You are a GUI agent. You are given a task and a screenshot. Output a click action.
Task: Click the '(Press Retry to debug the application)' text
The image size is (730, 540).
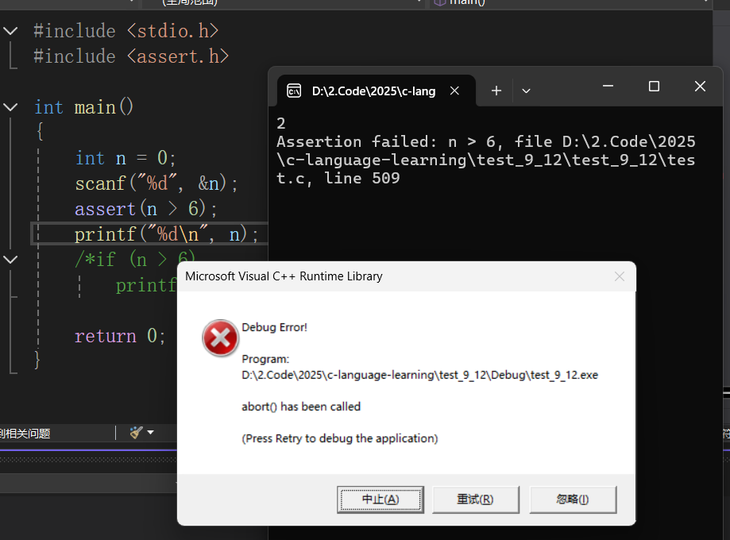click(340, 438)
